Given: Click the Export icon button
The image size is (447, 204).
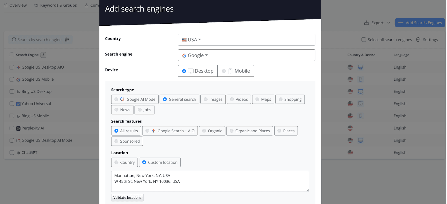Looking at the screenshot, I should [367, 23].
